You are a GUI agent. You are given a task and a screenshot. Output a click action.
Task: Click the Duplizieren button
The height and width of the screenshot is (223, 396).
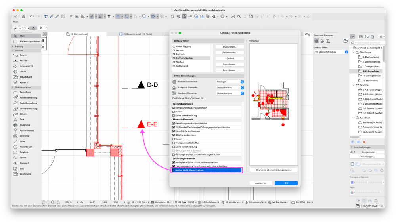pos(230,47)
